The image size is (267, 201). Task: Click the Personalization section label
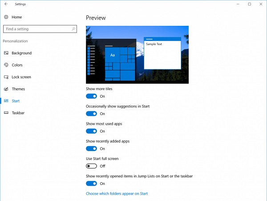(15, 41)
